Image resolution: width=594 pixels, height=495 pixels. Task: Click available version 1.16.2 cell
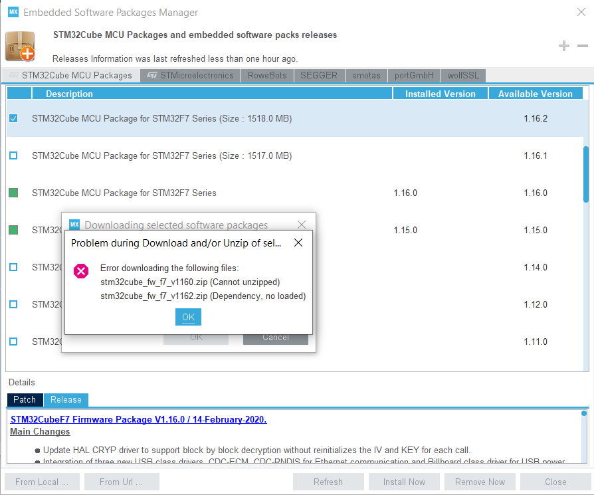click(x=536, y=118)
